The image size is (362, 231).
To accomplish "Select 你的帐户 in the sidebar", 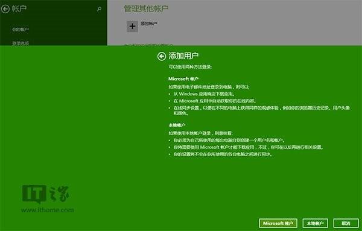I will 21,30.
